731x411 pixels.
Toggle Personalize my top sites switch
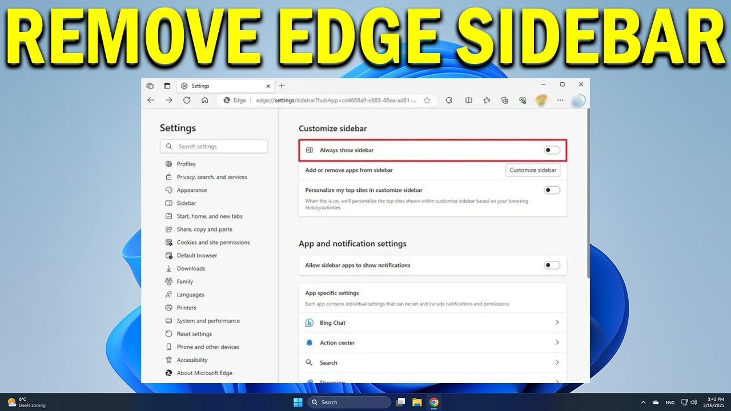point(552,190)
